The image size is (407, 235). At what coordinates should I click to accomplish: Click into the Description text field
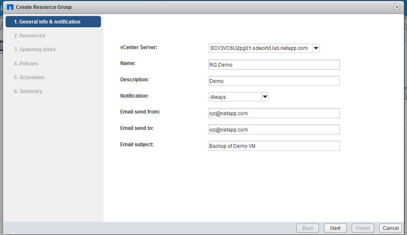pyautogui.click(x=274, y=81)
